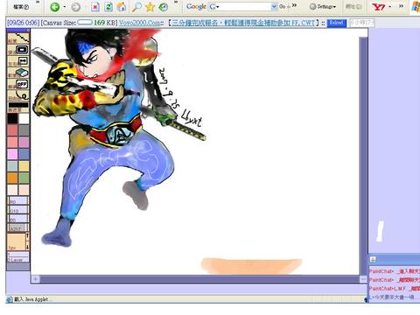Open Google toolbar Settings menu
The height and width of the screenshot is (315, 420).
tap(323, 6)
